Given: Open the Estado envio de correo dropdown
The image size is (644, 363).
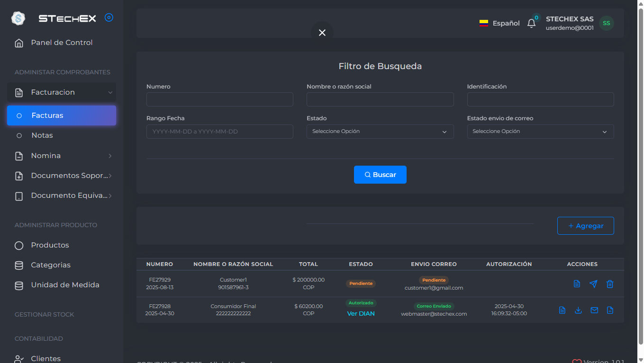Looking at the screenshot, I should (x=540, y=132).
